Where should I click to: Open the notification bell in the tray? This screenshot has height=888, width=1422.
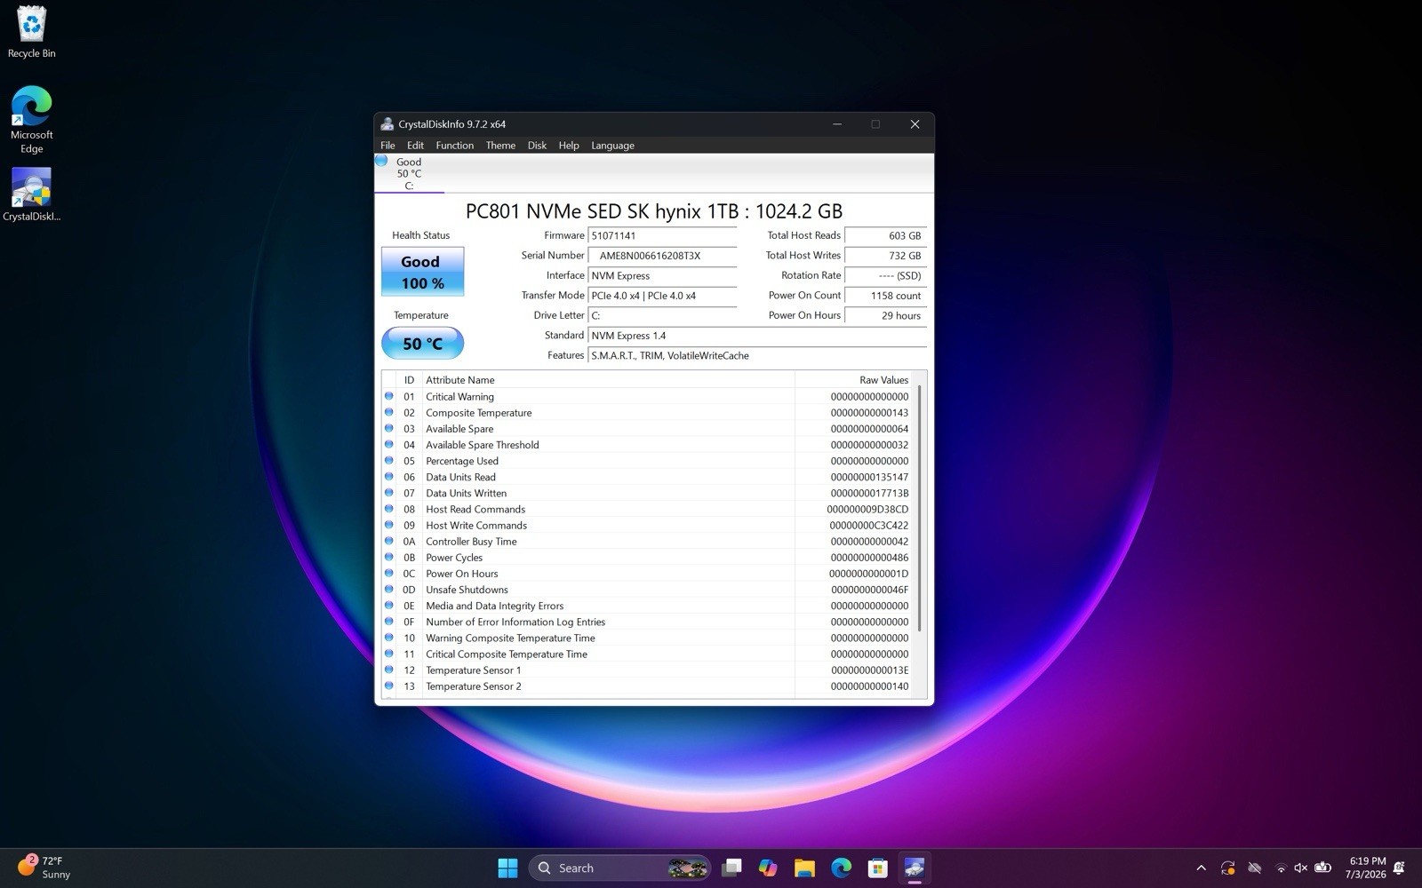point(1399,868)
